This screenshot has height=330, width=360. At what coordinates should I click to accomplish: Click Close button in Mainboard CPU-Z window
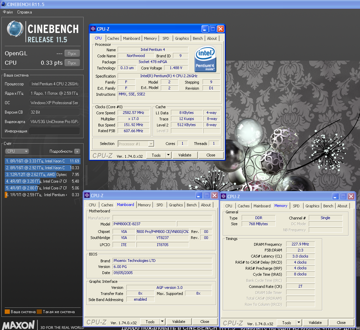205,322
